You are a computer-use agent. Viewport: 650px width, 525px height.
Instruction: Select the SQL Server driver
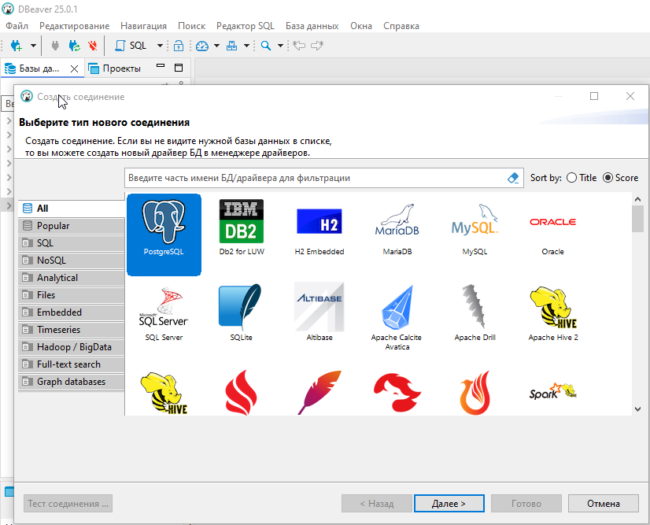click(164, 313)
